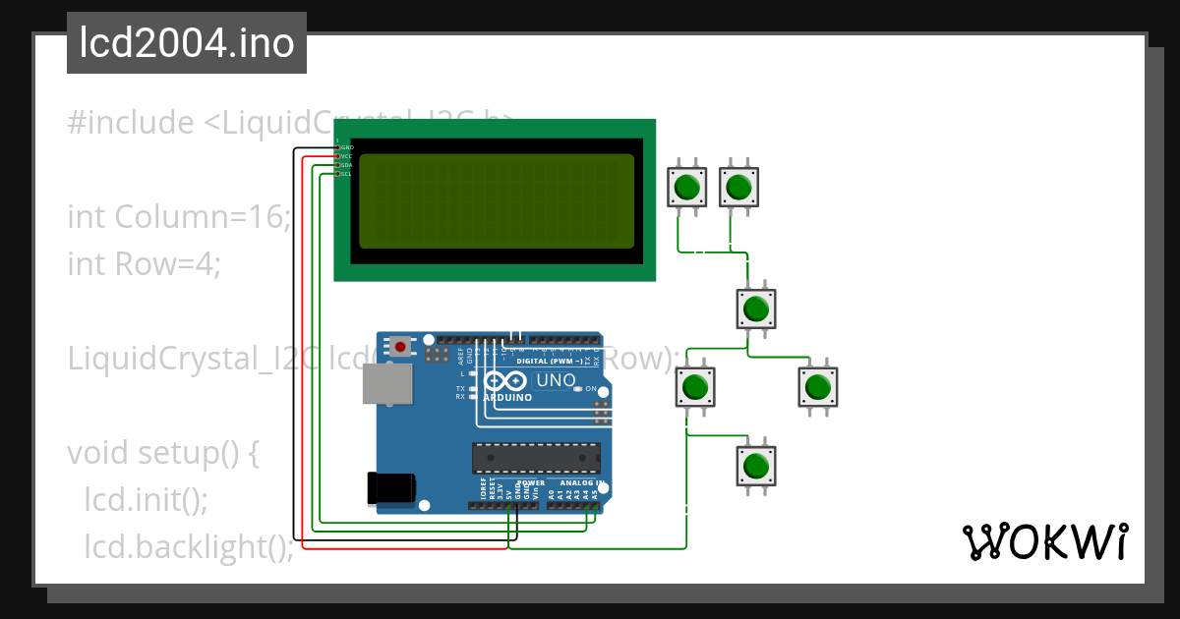Image resolution: width=1180 pixels, height=619 pixels.
Task: Click the 'lcd.backlight();' code line
Action: (x=189, y=546)
